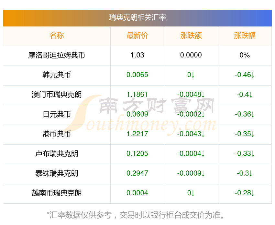Select the 越南币瑞典克朗 row name
The height and width of the screenshot is (225, 275).
[57, 193]
